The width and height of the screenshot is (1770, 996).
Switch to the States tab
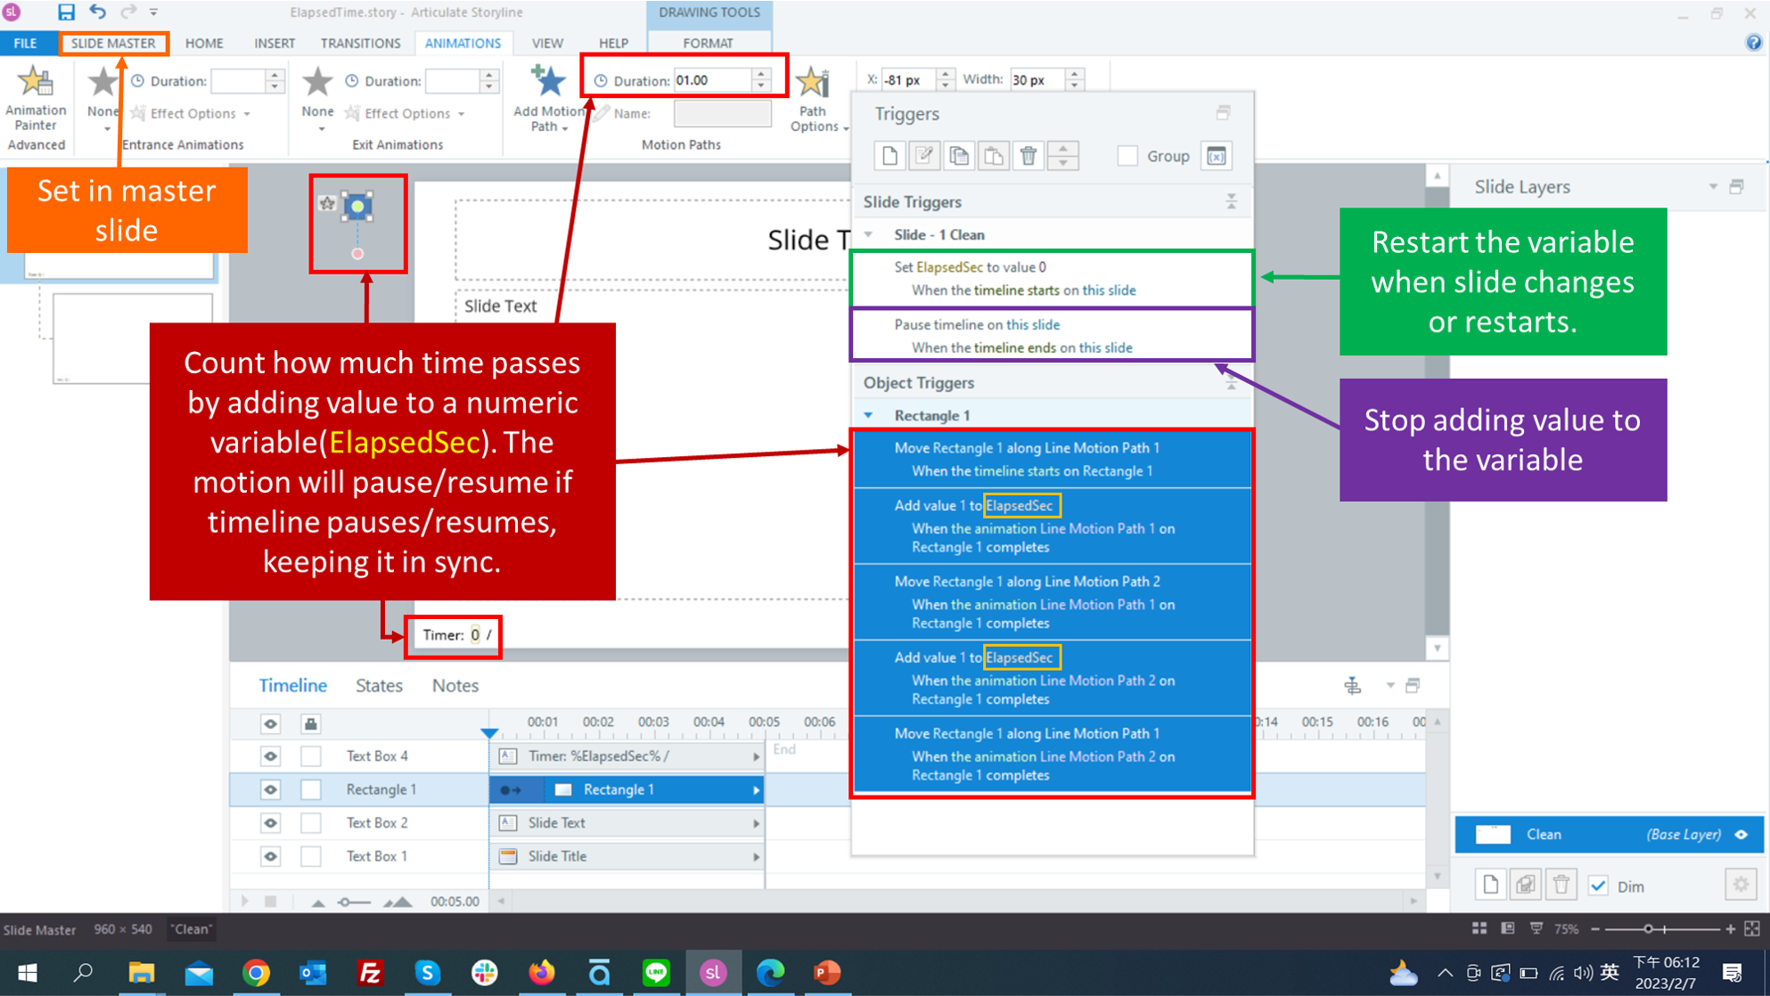379,685
